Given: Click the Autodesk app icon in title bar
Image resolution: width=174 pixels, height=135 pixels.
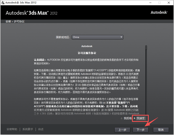Looking at the screenshot, I should pos(3,2).
